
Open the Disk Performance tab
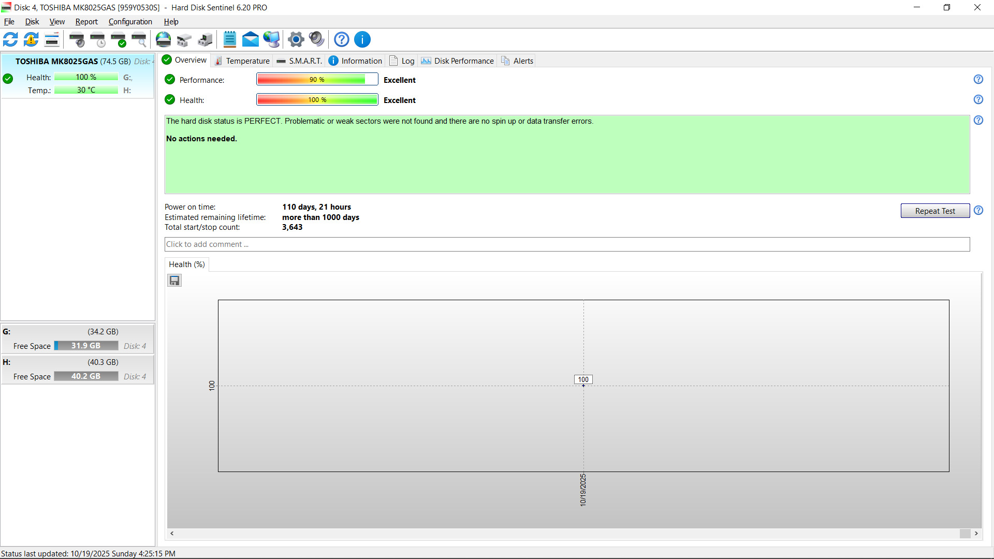tap(458, 61)
